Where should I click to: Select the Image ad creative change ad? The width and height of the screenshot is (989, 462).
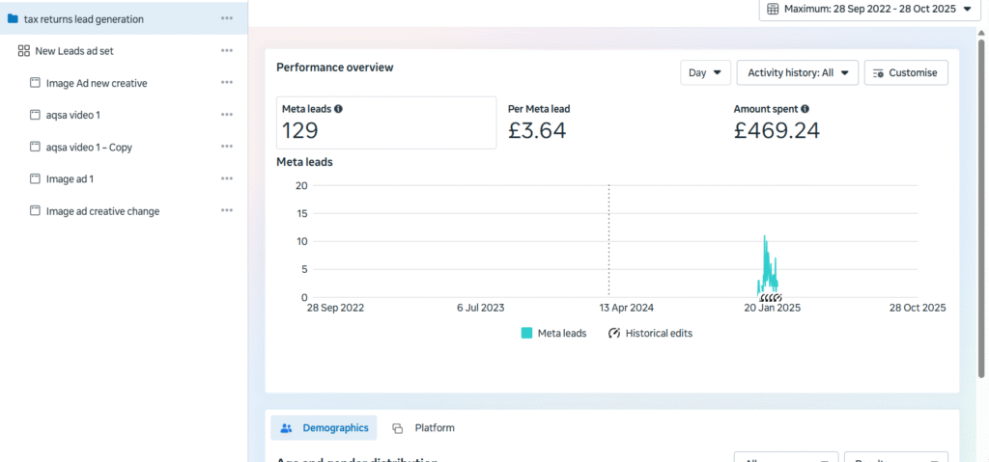[x=102, y=210]
